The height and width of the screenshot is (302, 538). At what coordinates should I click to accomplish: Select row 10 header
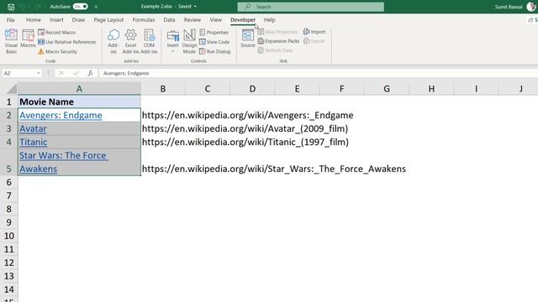(9, 236)
